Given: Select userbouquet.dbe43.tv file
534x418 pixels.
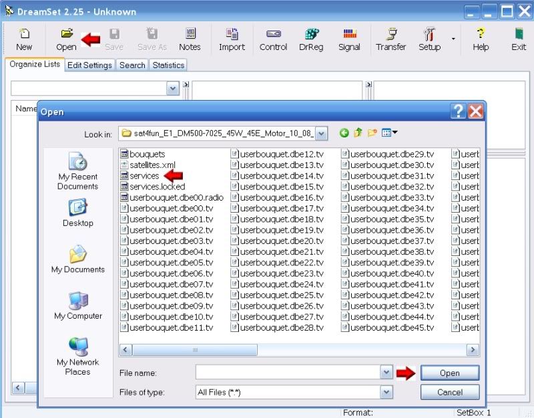Looking at the screenshot, I should pyautogui.click(x=388, y=306).
